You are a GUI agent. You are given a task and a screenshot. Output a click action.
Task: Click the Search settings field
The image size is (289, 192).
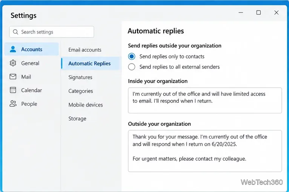point(52,32)
